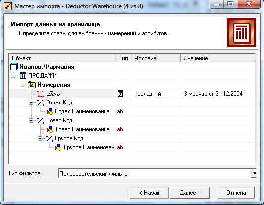Close the import wizard window

[x=249, y=4]
